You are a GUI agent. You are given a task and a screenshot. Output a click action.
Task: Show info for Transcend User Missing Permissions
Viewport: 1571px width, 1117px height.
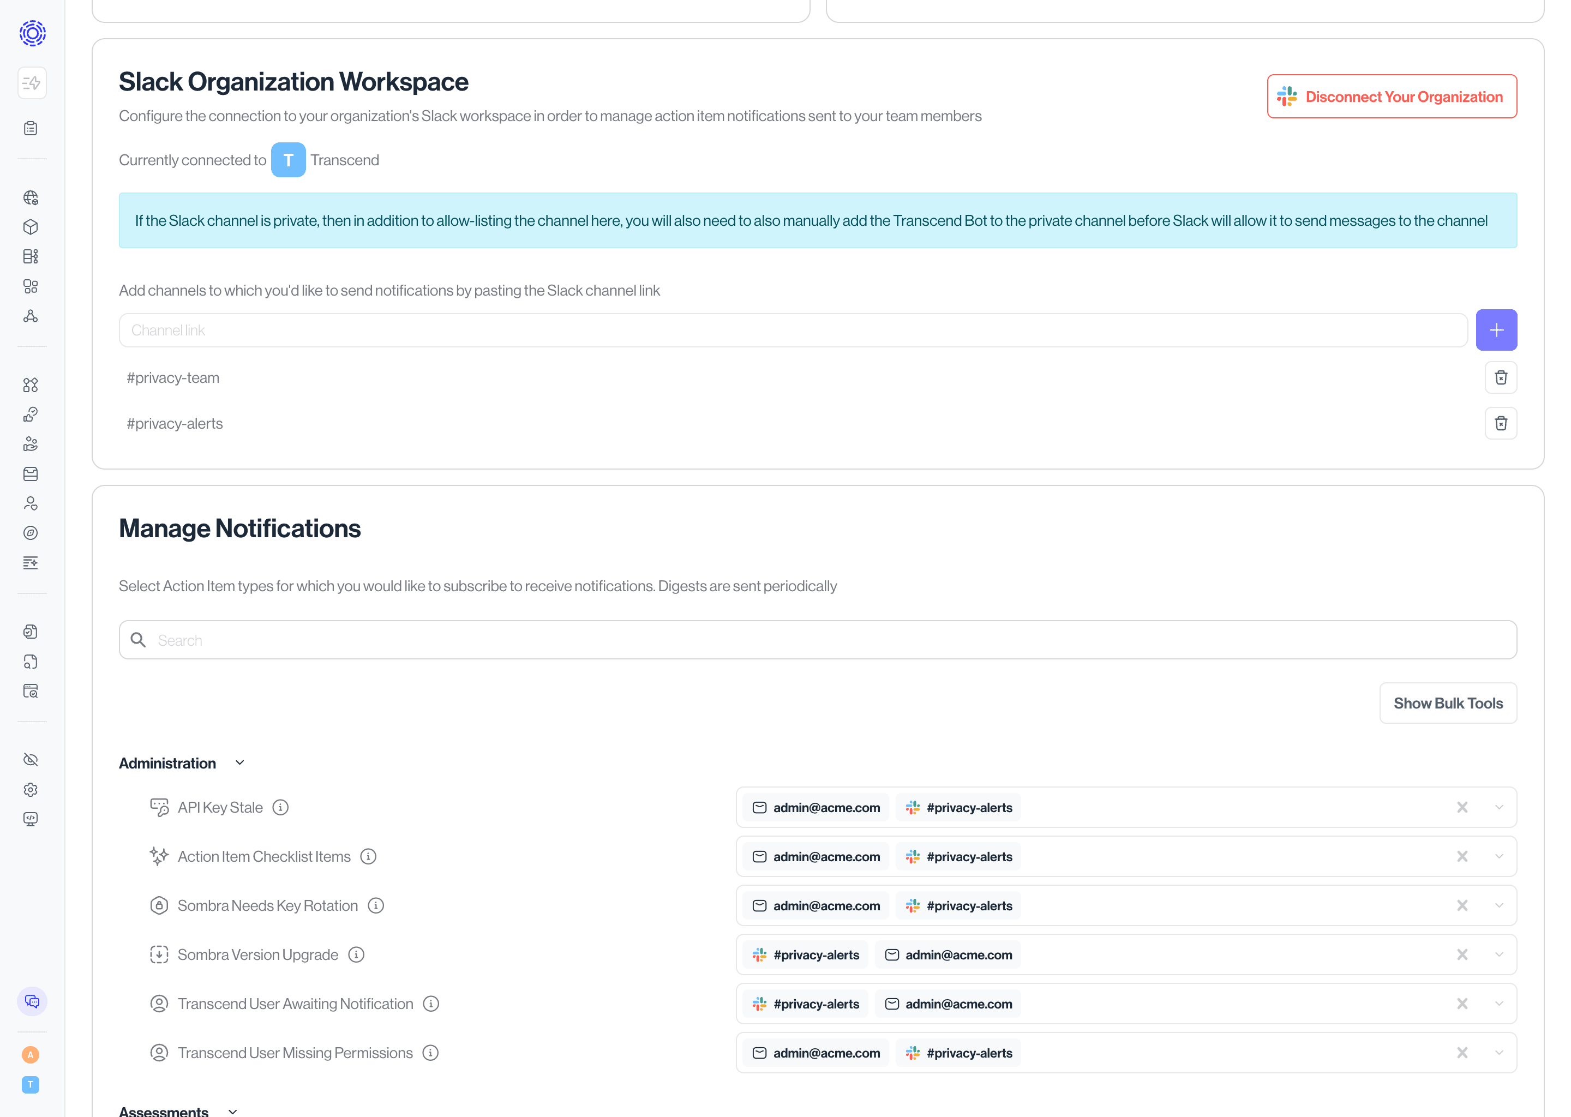pyautogui.click(x=430, y=1053)
